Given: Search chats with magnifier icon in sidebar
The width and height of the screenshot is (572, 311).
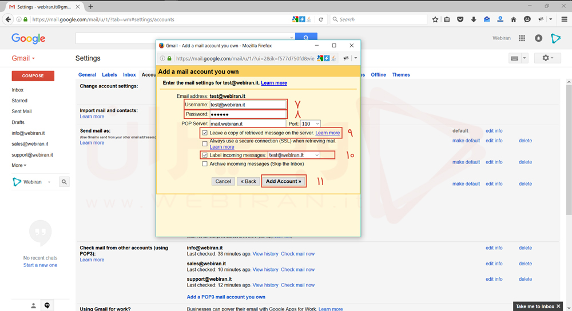Looking at the screenshot, I should coord(64,182).
